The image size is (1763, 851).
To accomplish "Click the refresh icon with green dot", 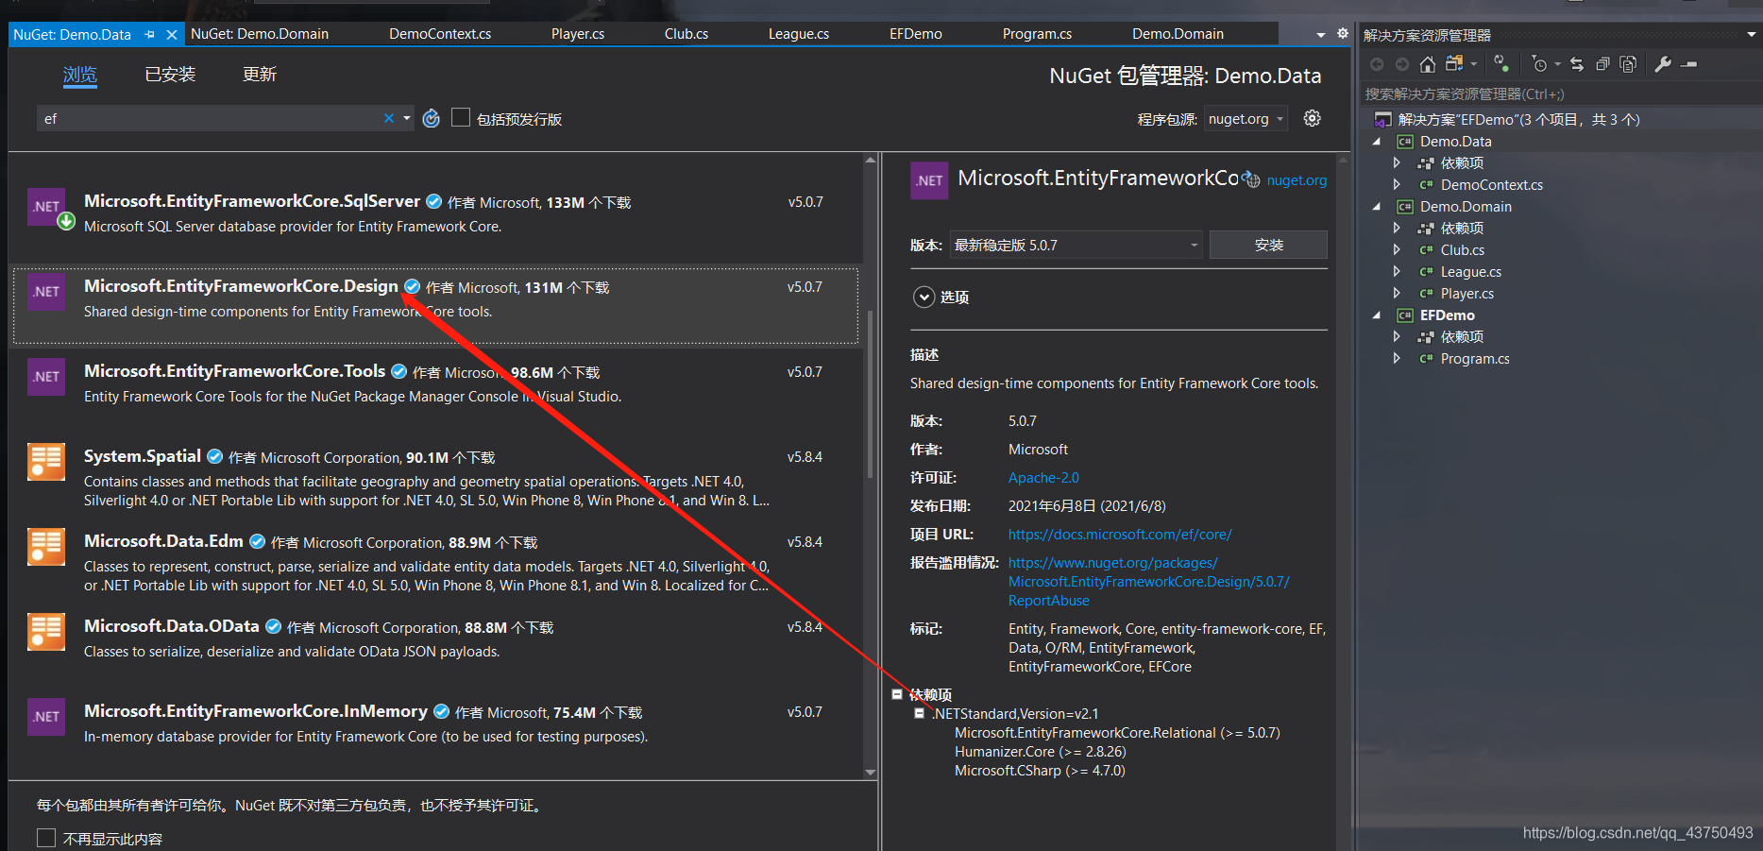I will 1501,64.
